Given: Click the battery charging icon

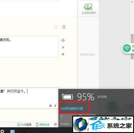Looking at the screenshot, I should [x=68, y=97].
